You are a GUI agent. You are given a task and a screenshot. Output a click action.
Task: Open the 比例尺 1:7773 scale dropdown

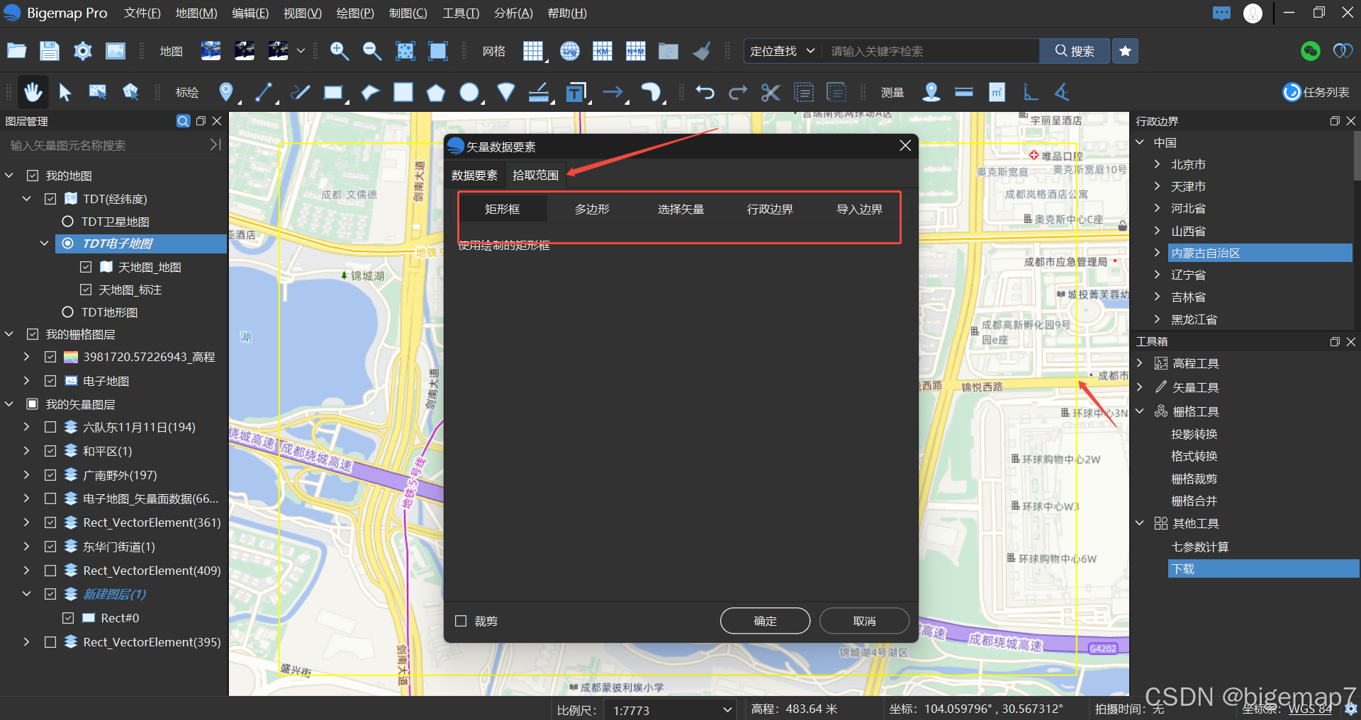coord(672,709)
